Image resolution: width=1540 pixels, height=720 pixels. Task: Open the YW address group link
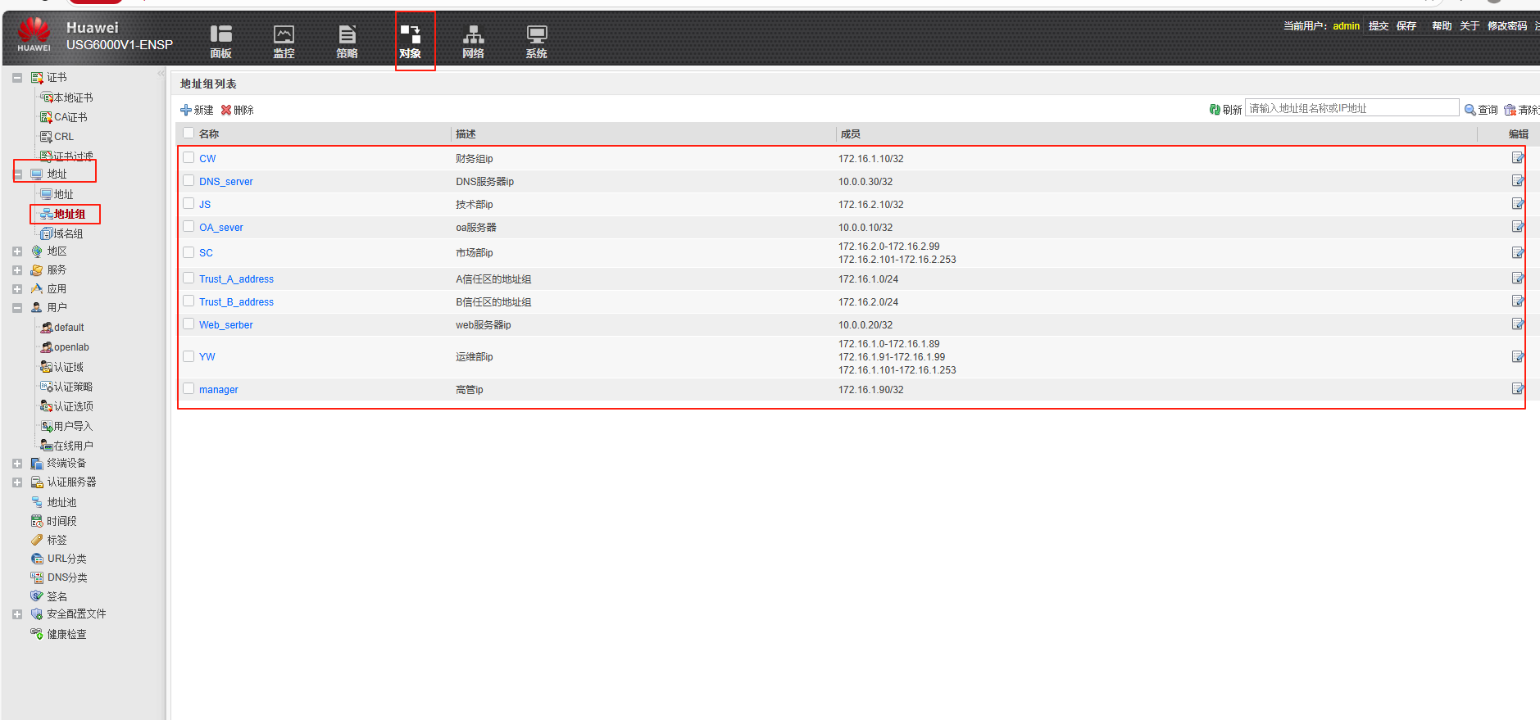207,357
